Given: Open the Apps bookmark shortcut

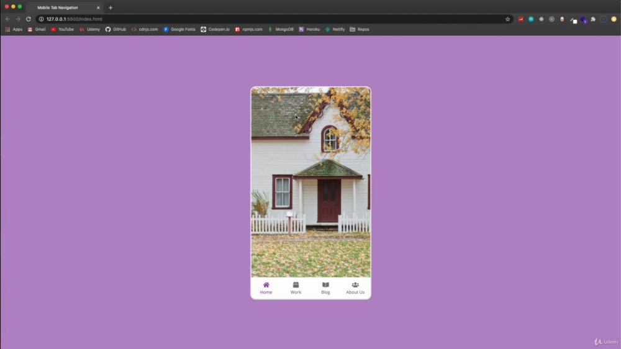Looking at the screenshot, I should [x=14, y=29].
